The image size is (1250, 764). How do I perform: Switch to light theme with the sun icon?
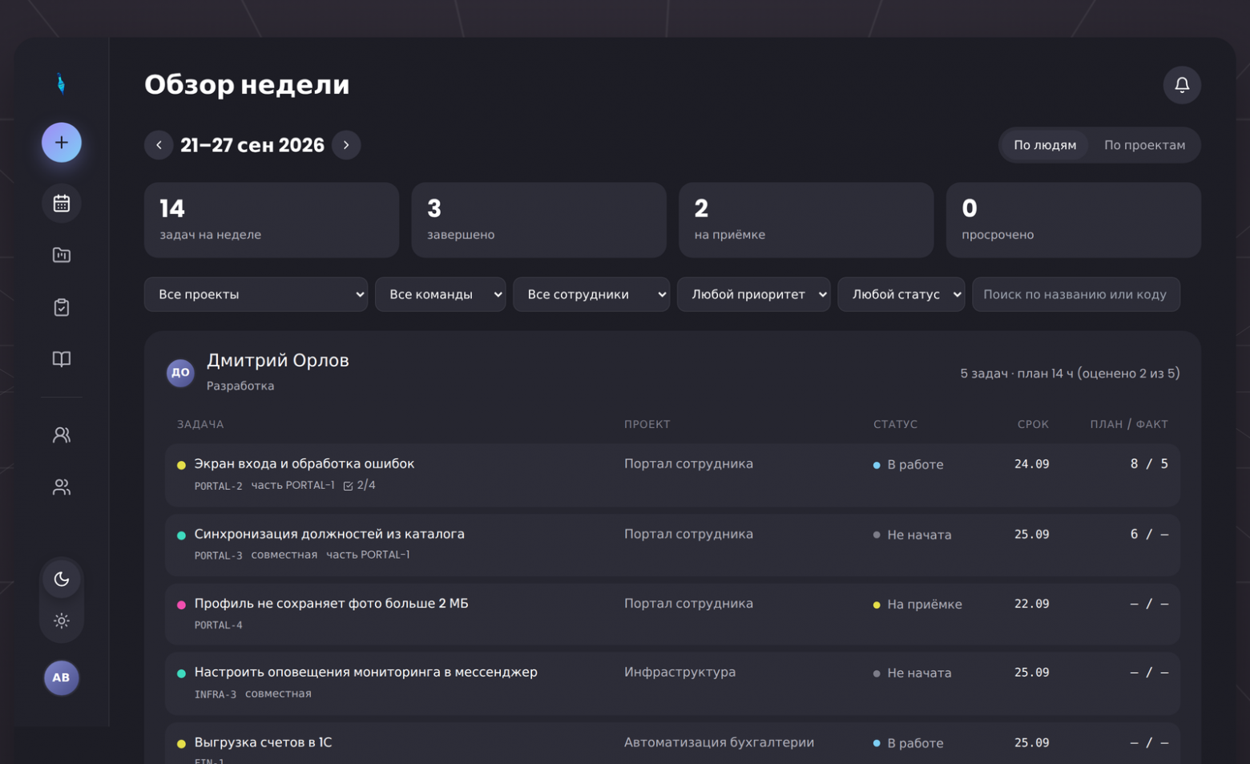point(62,620)
